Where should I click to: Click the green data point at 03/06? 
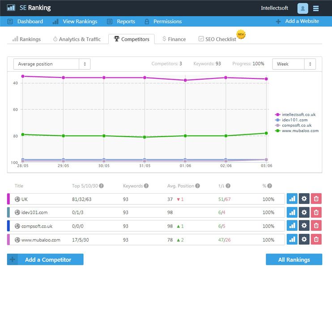(266, 133)
